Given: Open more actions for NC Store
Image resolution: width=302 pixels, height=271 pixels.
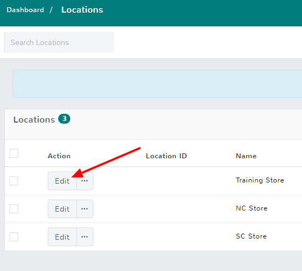Looking at the screenshot, I should 85,209.
